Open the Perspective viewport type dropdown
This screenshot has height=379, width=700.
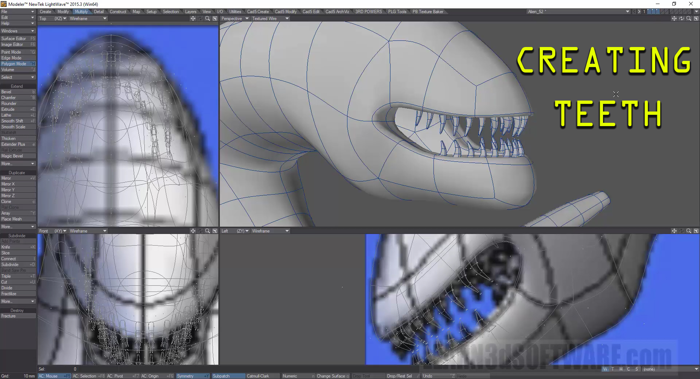(x=235, y=18)
